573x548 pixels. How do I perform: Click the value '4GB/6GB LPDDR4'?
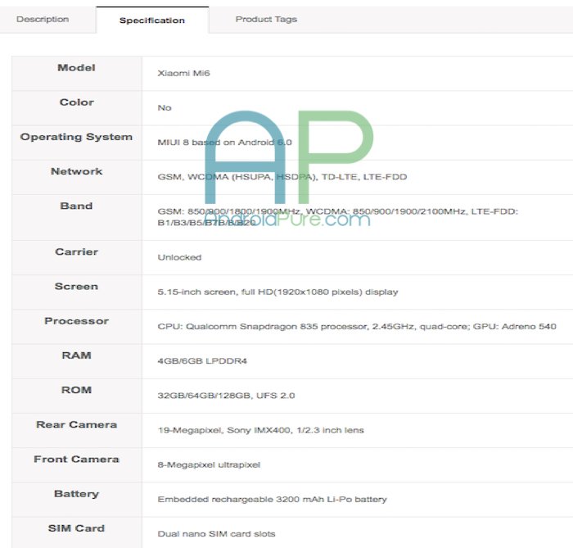tap(202, 361)
